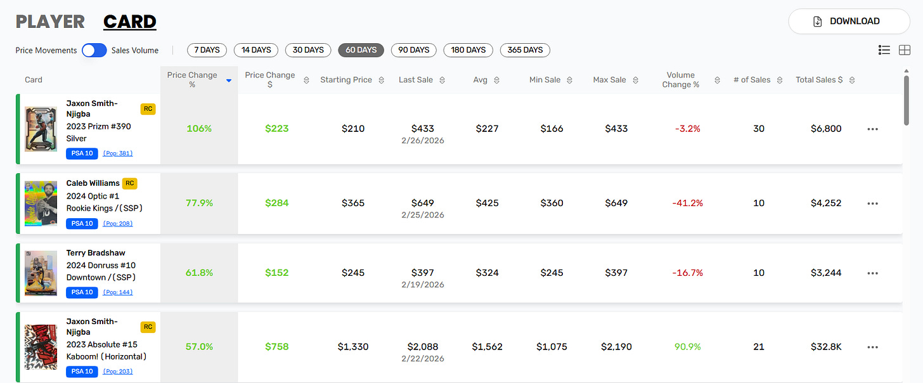Sort the Total Sales $ column

point(852,79)
